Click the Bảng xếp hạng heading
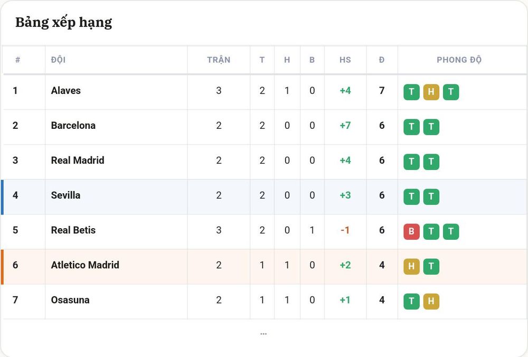528x357 pixels. click(x=64, y=23)
